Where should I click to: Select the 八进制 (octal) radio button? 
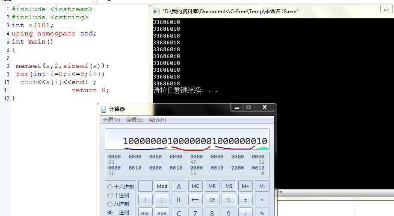coord(110,204)
